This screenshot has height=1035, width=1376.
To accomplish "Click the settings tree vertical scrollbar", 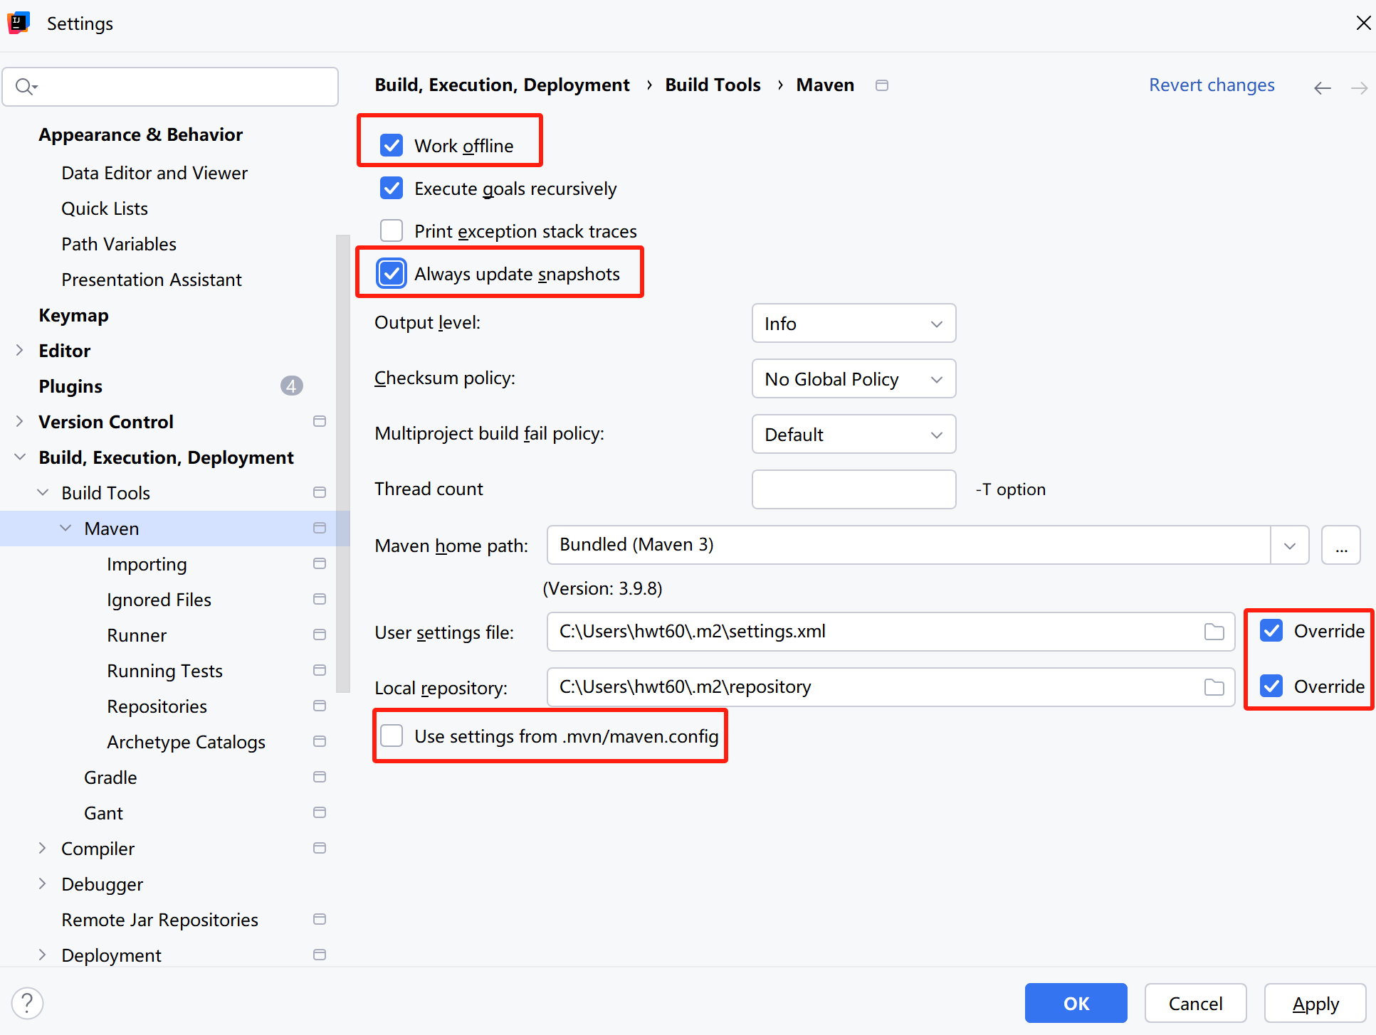I will click(343, 462).
